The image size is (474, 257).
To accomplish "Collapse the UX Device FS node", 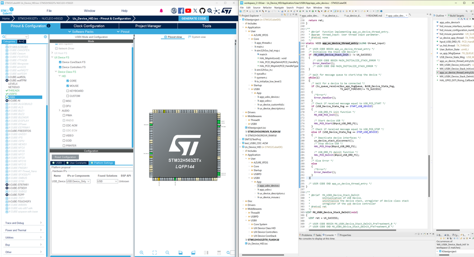I will point(52,57).
